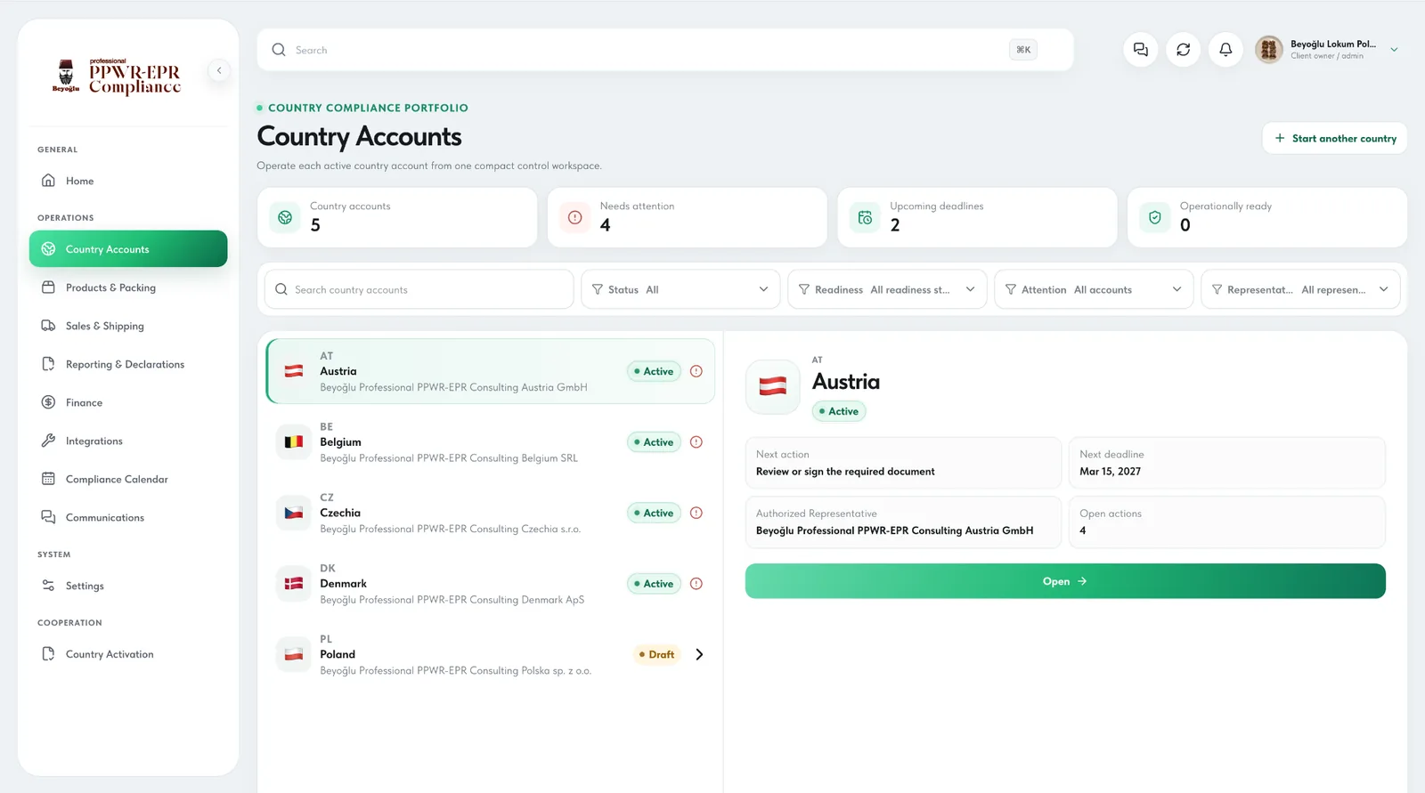Select the Country Accounts sidebar item

128,249
